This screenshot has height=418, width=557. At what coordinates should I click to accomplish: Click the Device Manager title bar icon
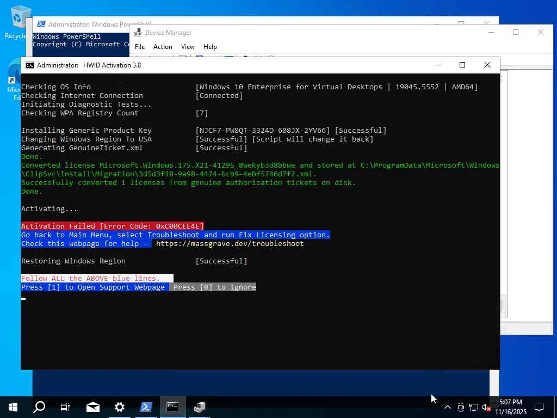(x=138, y=33)
